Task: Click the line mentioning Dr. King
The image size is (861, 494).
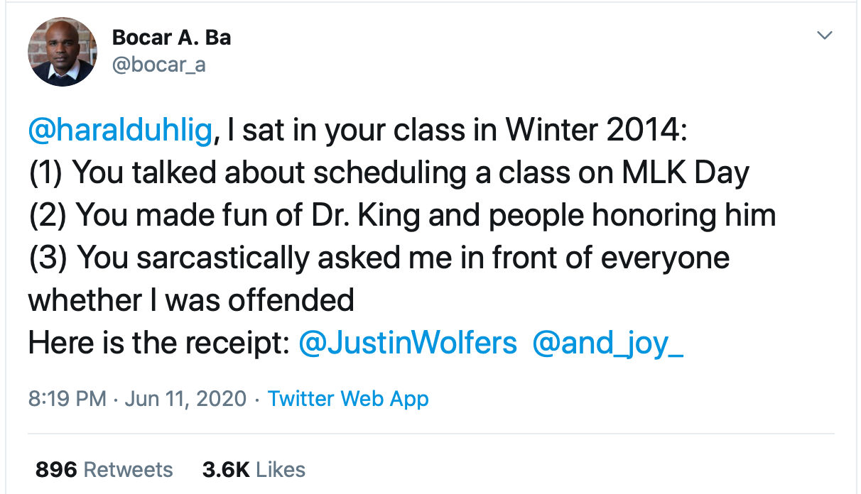Action: click(402, 216)
